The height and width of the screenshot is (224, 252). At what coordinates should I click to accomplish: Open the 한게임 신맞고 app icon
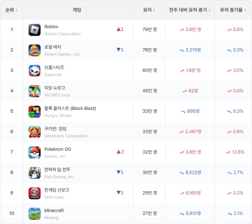(34, 193)
